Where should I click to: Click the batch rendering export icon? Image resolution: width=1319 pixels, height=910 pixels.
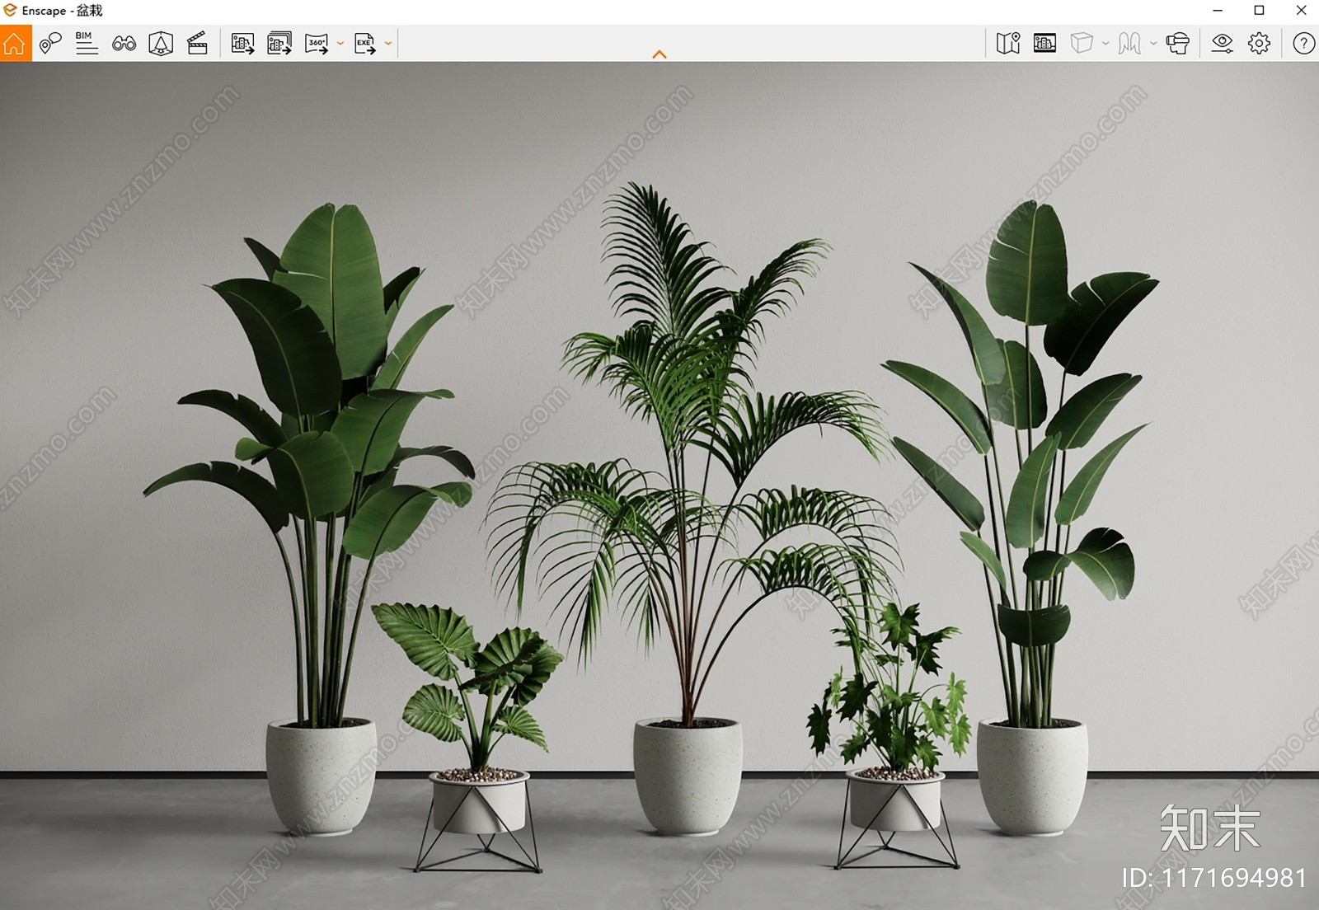point(279,43)
